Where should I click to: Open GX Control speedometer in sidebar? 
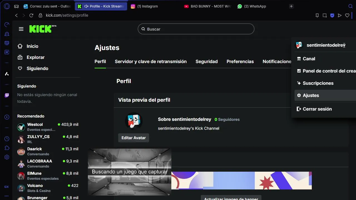coord(7,25)
